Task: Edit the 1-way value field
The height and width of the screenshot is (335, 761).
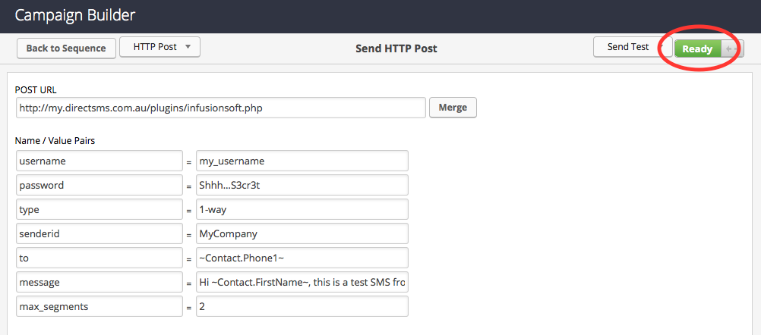Action: pyautogui.click(x=302, y=210)
